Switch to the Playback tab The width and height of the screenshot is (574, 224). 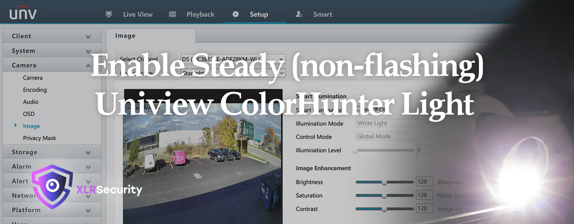pos(200,14)
